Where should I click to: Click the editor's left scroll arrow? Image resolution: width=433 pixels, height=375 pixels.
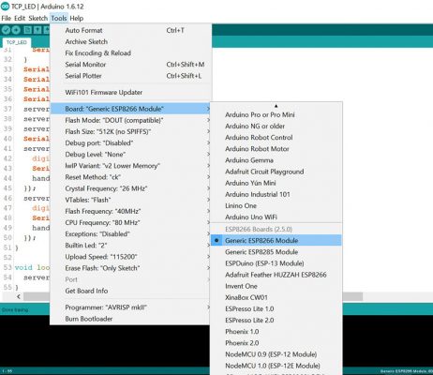19,296
